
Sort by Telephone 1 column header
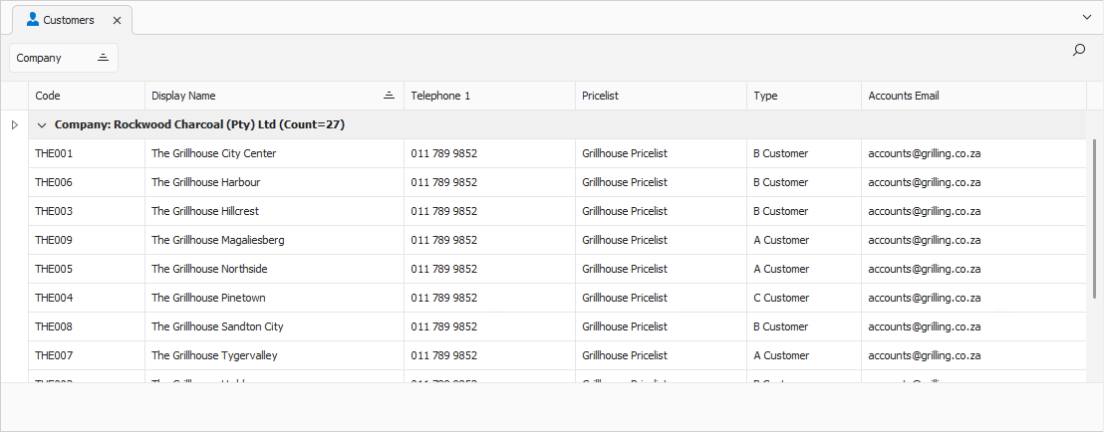coord(489,96)
